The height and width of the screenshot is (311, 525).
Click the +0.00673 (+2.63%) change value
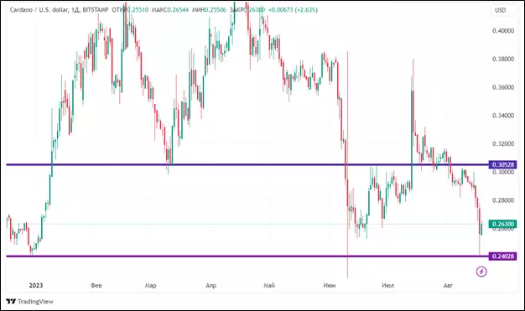293,10
